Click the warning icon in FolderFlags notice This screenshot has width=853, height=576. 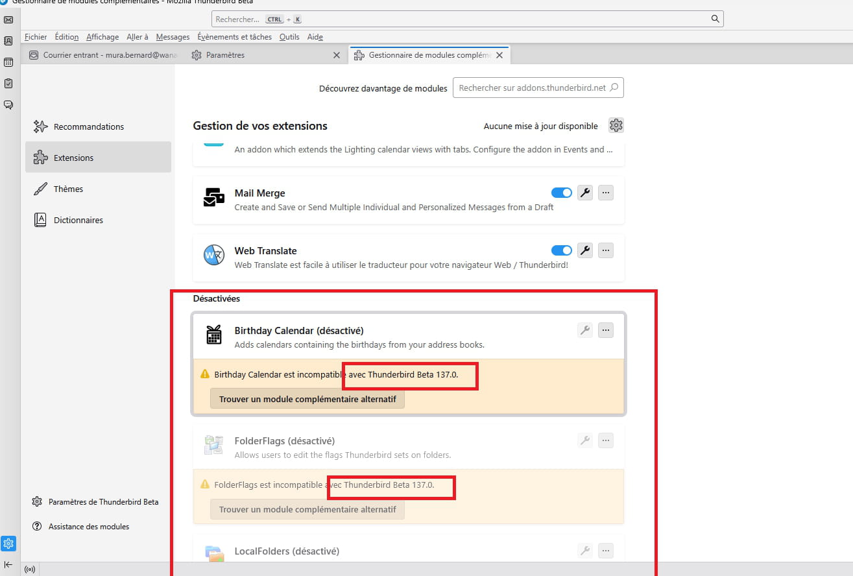point(205,484)
